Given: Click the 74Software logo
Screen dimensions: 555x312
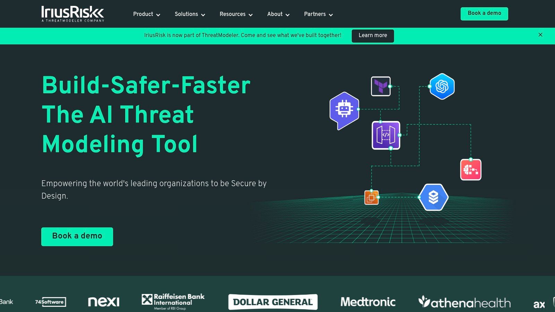Looking at the screenshot, I should point(51,302).
